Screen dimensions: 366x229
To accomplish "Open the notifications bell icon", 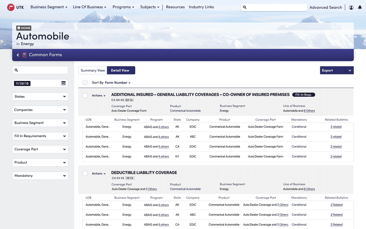I will tap(360, 8).
